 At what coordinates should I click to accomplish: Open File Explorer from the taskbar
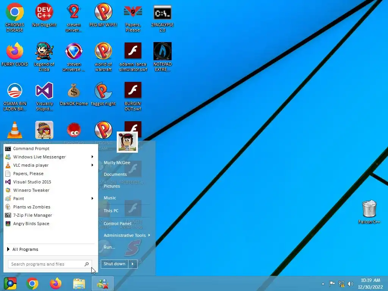[x=79, y=283]
